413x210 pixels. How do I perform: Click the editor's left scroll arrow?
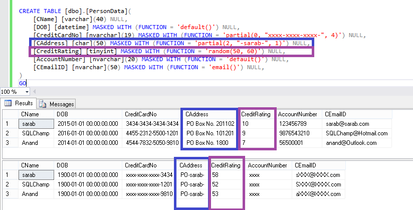(x=34, y=92)
